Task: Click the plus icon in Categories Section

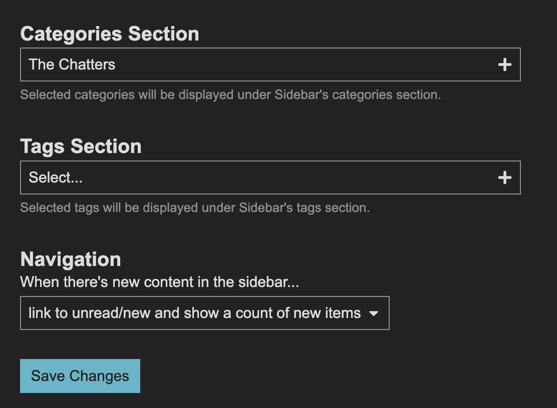Action: pos(504,64)
